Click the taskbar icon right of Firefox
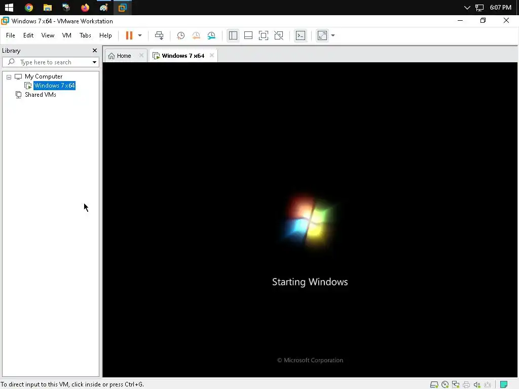The width and height of the screenshot is (519, 389). click(x=104, y=7)
